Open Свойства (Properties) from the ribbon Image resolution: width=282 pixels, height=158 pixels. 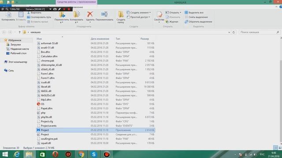click(x=159, y=17)
